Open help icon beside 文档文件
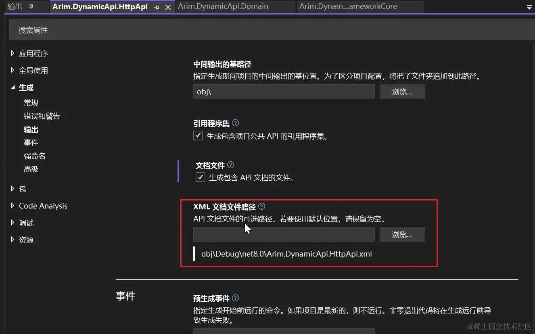The height and width of the screenshot is (334, 535). pos(231,165)
